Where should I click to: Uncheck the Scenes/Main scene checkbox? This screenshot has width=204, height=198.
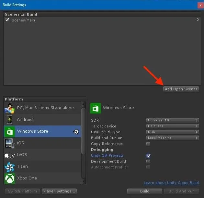7,20
